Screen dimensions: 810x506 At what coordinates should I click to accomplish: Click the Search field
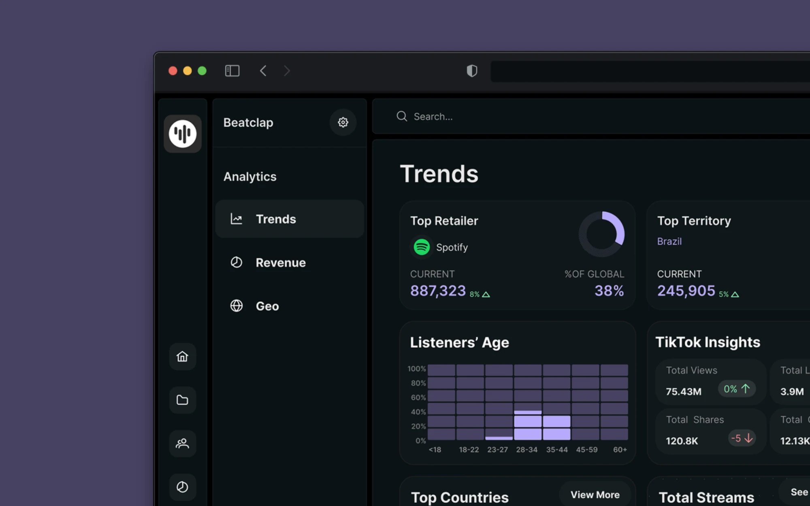click(591, 117)
